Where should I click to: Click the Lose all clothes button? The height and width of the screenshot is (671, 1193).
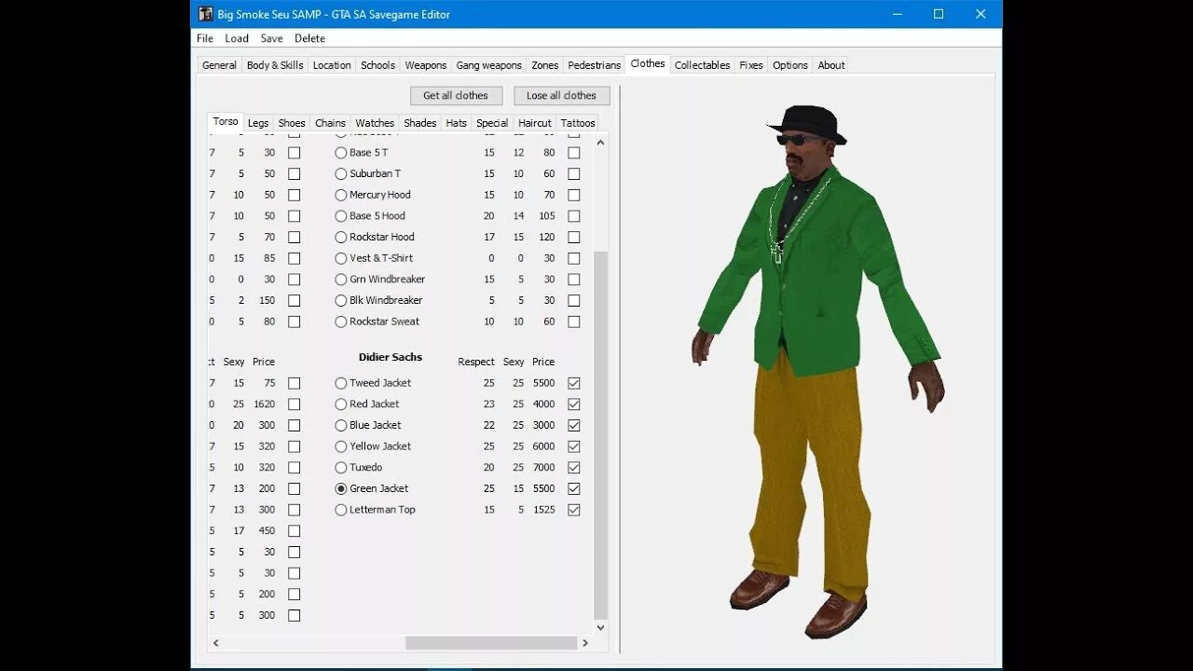[x=561, y=95]
